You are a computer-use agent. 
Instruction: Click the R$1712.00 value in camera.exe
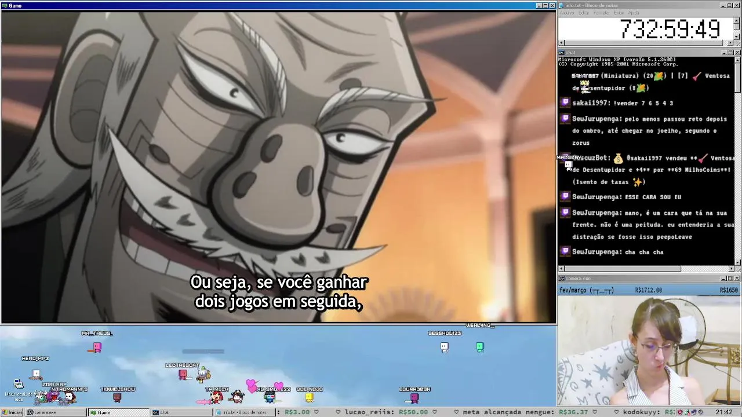tap(649, 290)
